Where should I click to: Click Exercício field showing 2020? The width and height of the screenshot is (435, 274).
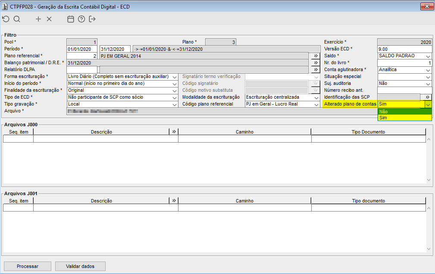[x=404, y=42]
